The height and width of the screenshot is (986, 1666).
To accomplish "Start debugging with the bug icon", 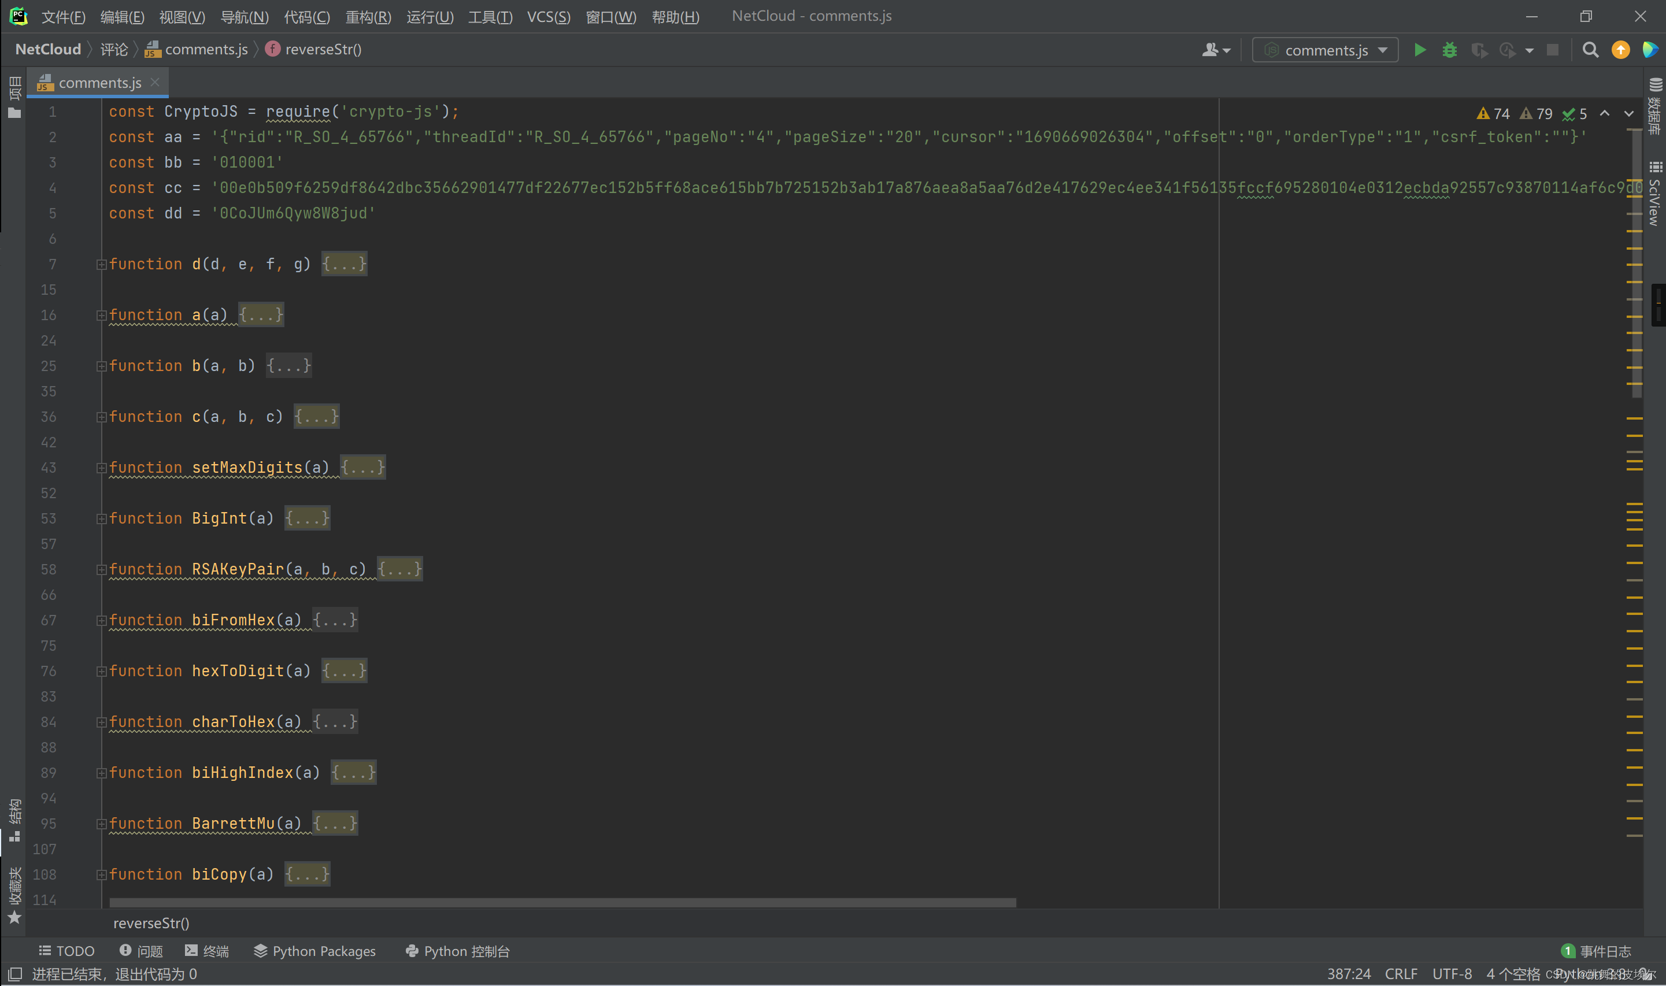I will pos(1449,50).
